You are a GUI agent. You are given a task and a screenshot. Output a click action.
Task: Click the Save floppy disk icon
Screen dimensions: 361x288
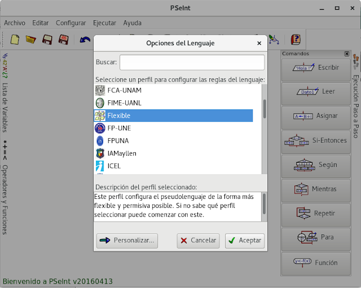47,39
